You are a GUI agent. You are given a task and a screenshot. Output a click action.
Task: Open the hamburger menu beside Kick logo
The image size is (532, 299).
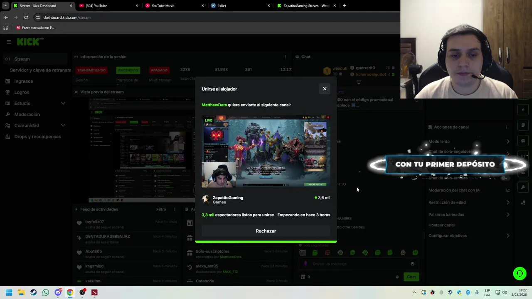click(9, 42)
